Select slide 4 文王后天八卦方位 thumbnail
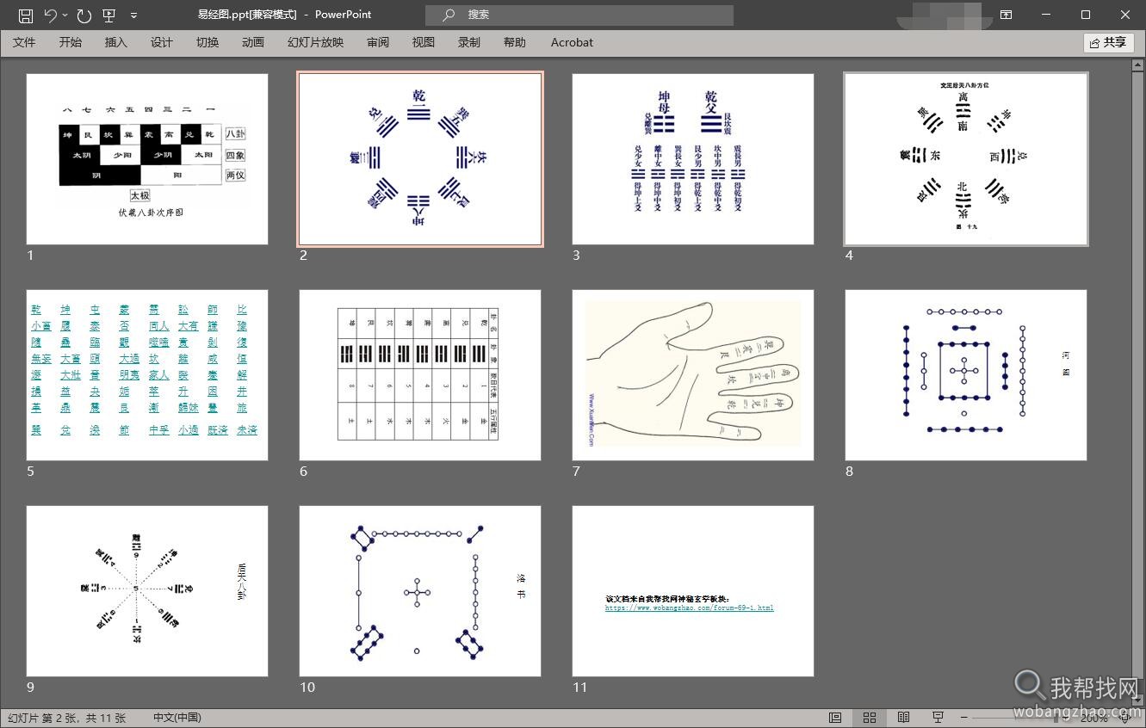 coord(966,158)
